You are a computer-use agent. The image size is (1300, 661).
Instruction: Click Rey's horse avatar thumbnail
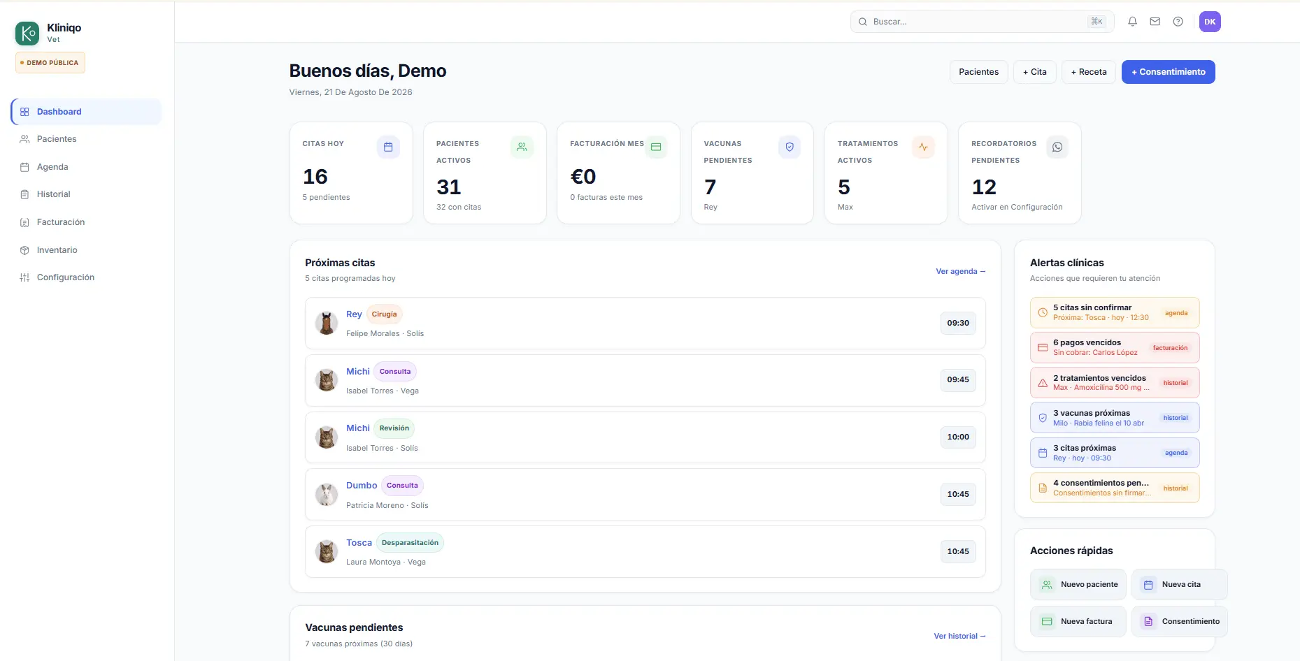[x=326, y=323]
